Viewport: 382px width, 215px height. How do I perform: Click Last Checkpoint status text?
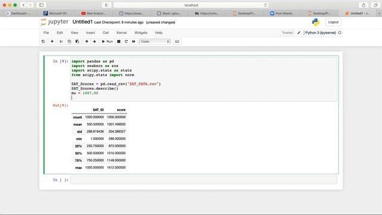point(119,22)
